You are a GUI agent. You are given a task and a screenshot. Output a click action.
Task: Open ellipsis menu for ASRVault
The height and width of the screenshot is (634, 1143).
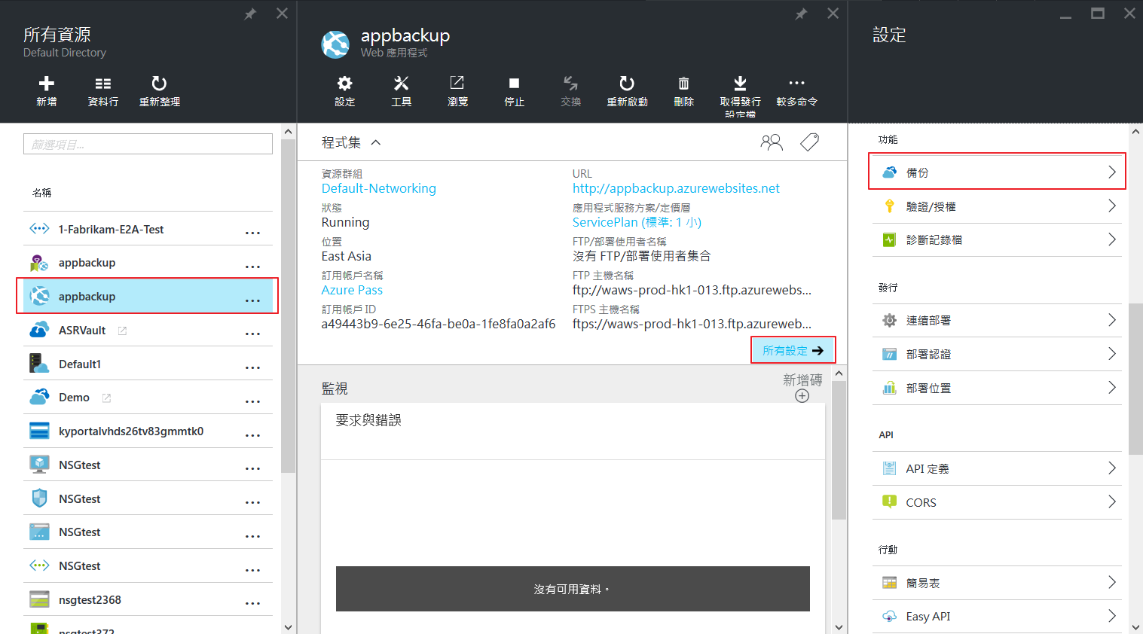coord(252,334)
